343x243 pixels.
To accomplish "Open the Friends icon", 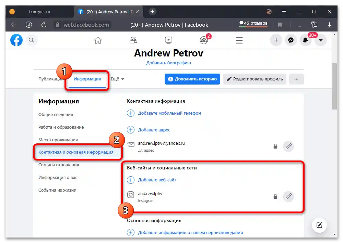I will tap(133, 40).
